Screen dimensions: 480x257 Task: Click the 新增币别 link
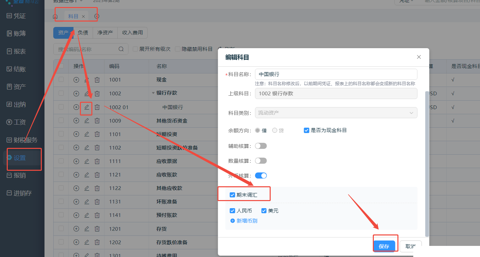pos(244,221)
